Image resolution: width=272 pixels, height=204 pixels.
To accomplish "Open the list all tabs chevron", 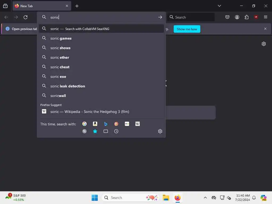I will (x=219, y=6).
